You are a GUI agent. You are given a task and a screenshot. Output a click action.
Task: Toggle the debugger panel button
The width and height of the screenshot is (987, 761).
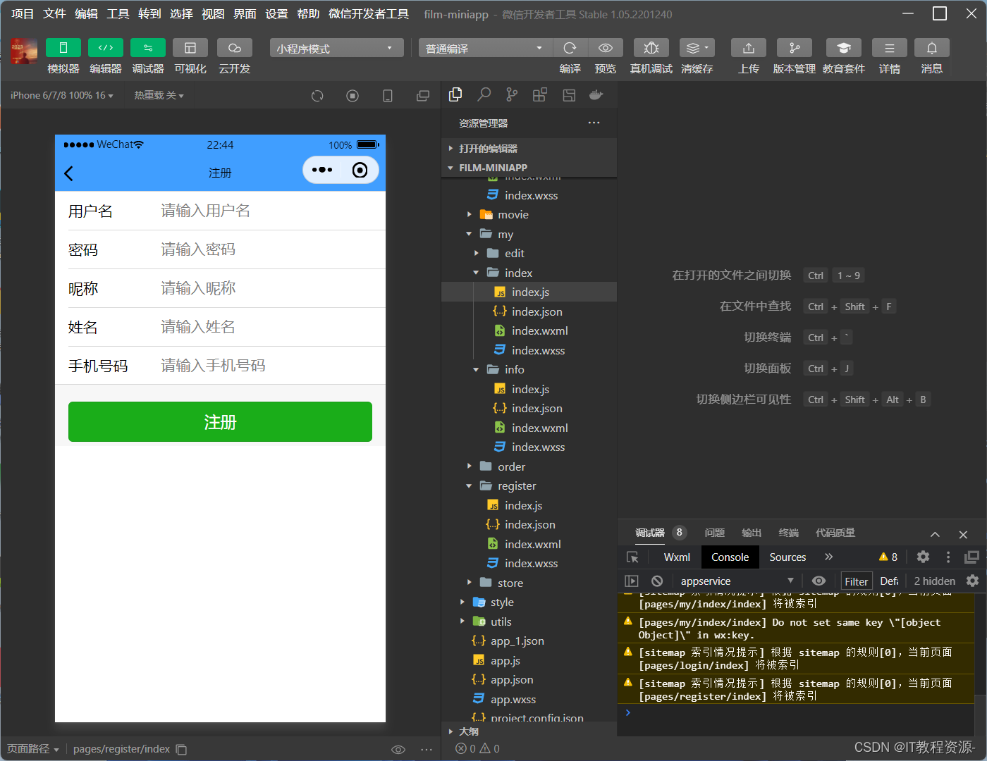148,47
